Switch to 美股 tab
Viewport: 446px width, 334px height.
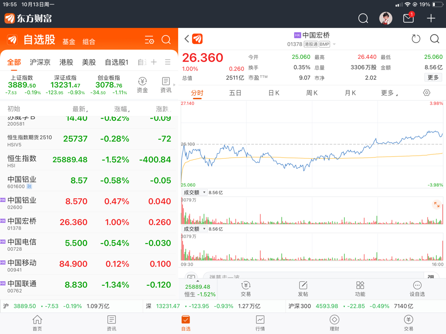89,62
